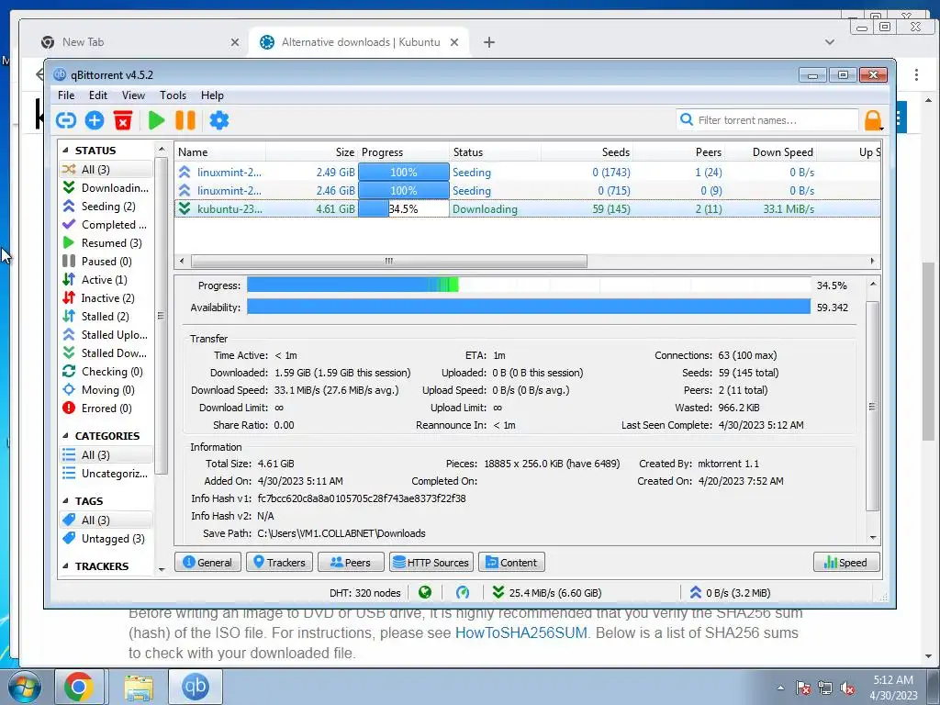Open the Tools menu

pyautogui.click(x=173, y=95)
